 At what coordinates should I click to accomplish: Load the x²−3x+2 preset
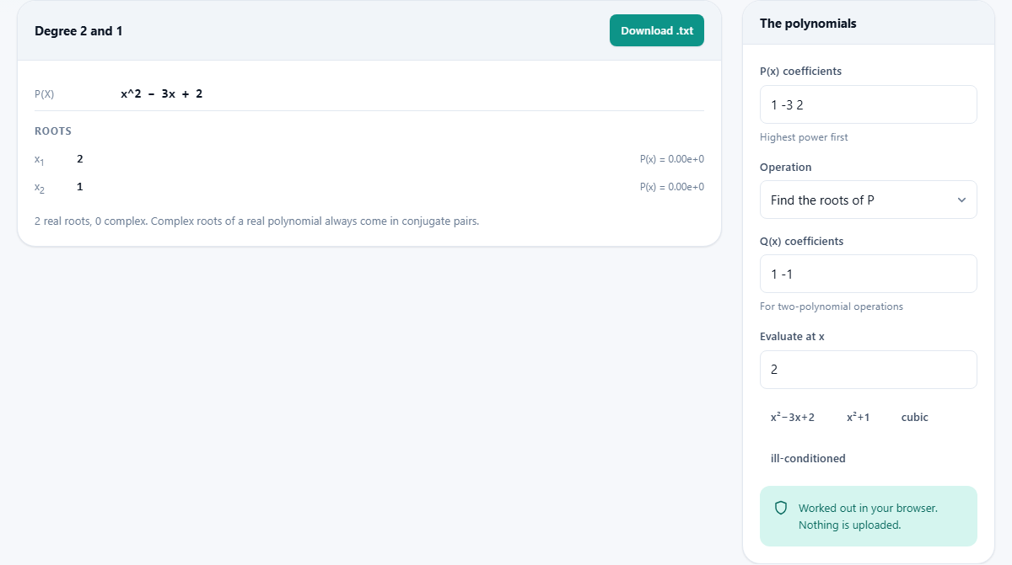793,417
